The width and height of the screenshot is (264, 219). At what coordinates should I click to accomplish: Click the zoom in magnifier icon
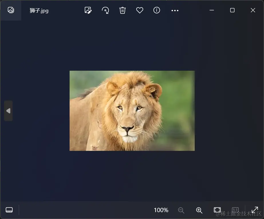199,210
